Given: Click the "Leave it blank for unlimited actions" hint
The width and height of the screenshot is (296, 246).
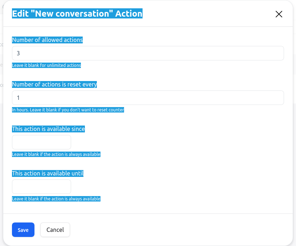Looking at the screenshot, I should click(x=46, y=65).
